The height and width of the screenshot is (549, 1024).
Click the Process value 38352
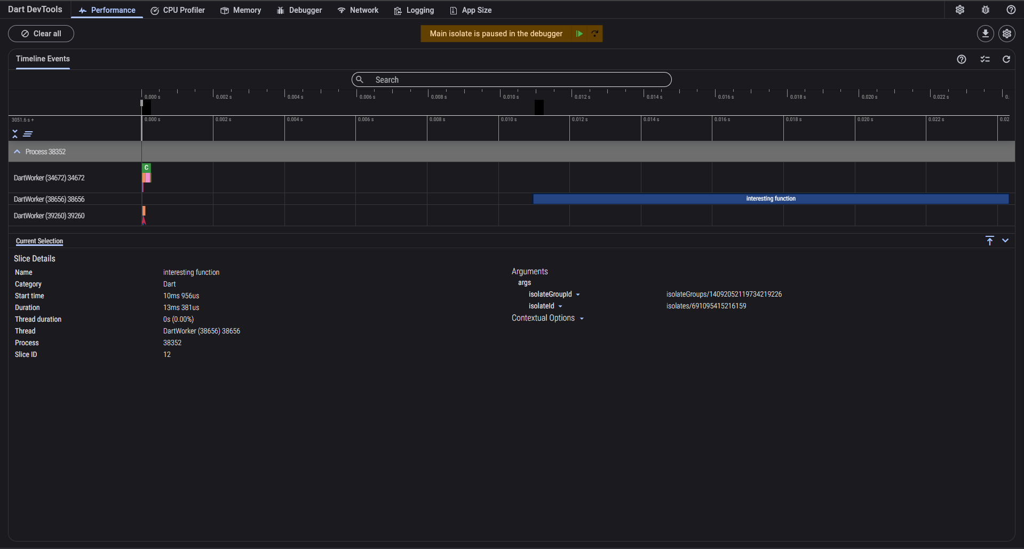coord(172,343)
